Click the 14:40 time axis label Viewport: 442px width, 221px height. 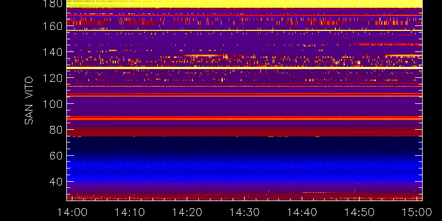[302, 212]
